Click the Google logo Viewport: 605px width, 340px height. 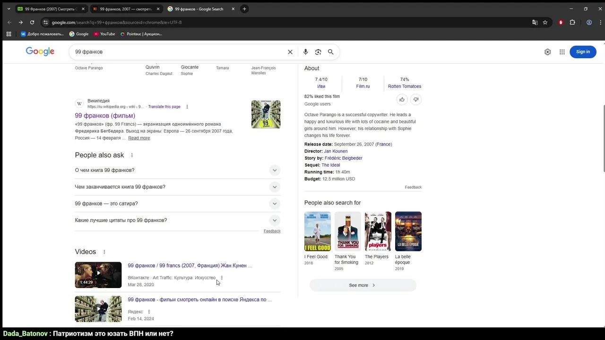coord(40,51)
